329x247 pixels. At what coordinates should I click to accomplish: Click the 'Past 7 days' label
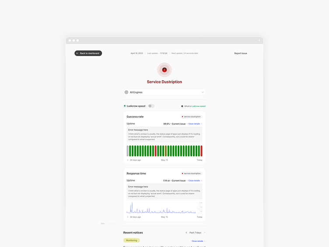[x=195, y=233]
